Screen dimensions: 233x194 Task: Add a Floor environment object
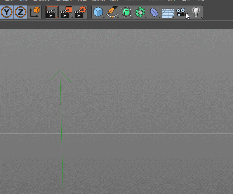point(168,13)
